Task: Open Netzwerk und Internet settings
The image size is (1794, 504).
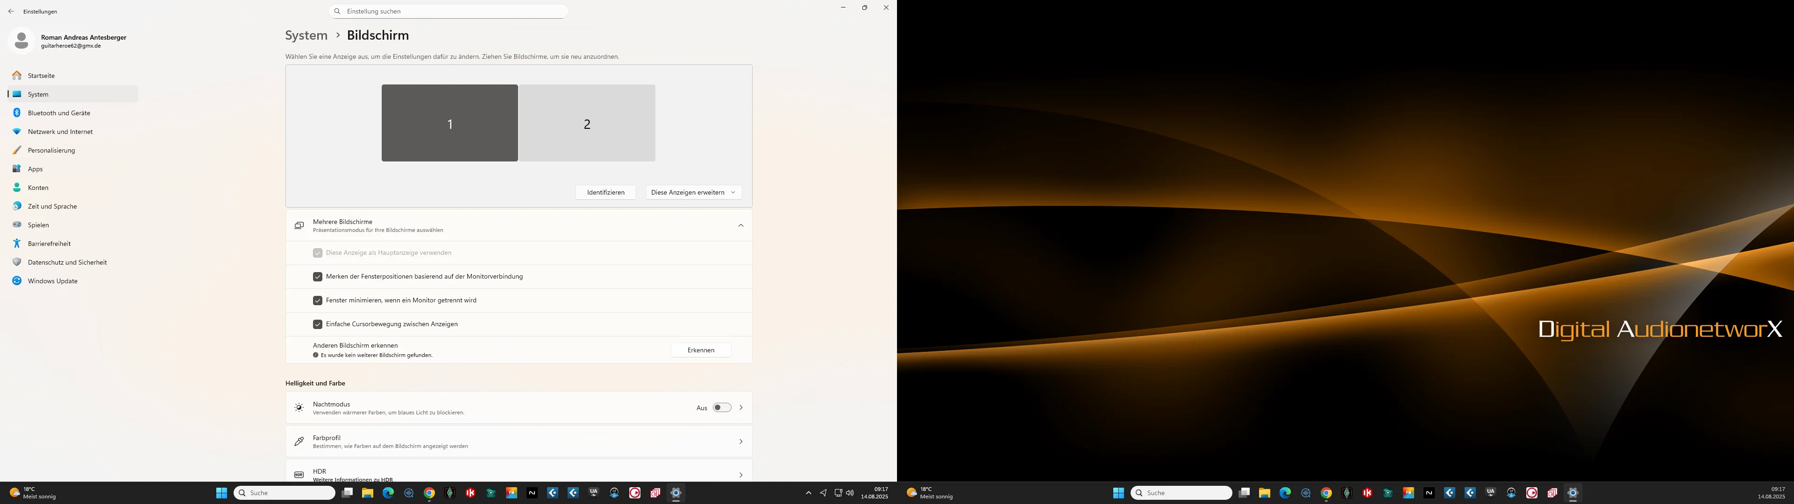Action: (72, 132)
